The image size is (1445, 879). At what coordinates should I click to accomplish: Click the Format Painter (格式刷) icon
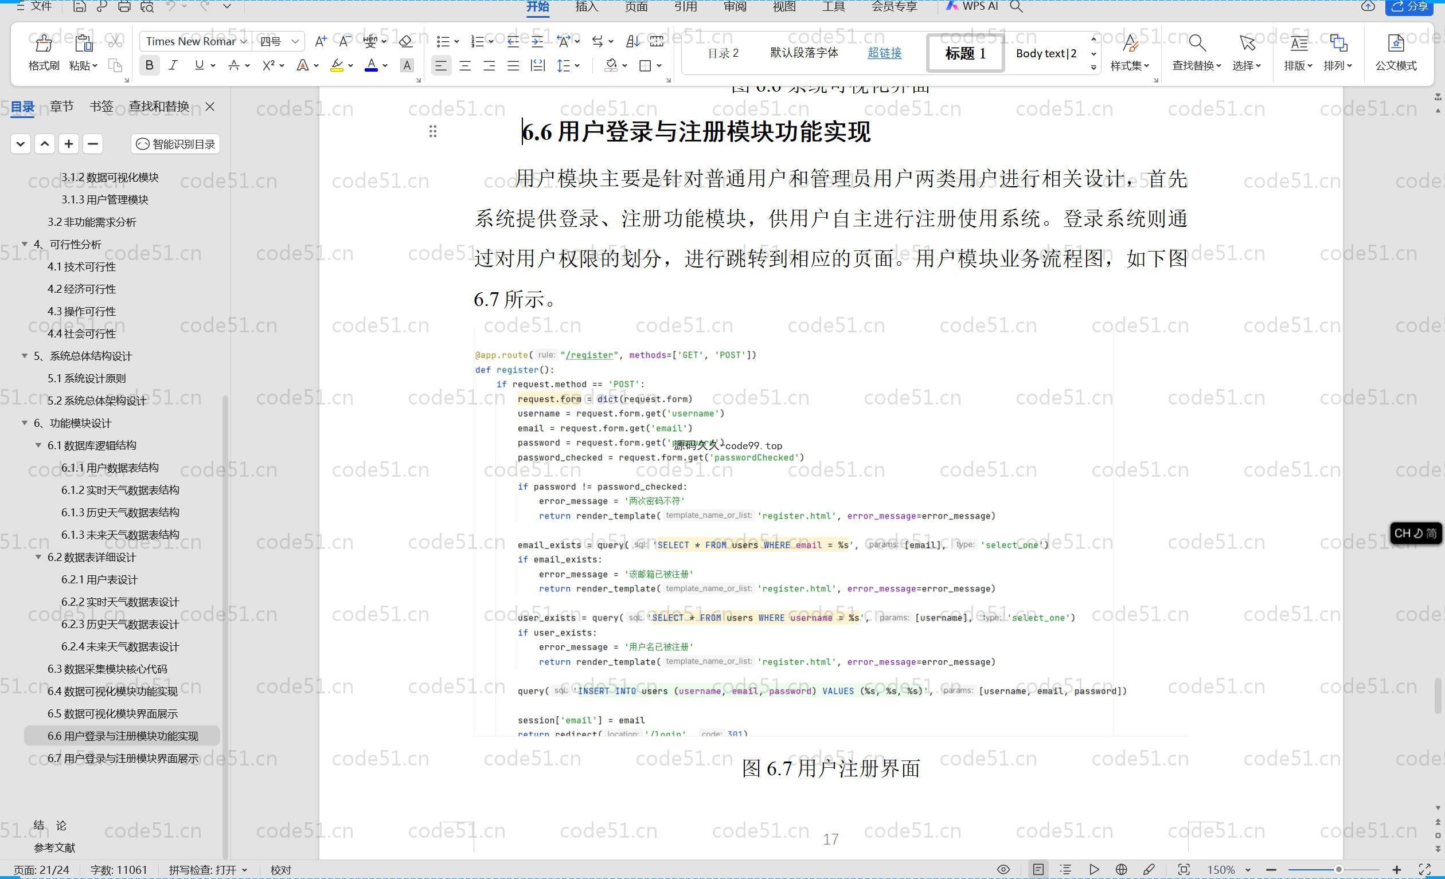(x=44, y=43)
